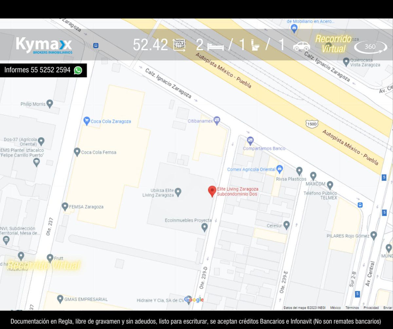Open the Términos link on the map footer
This screenshot has height=329, width=393.
[x=352, y=308]
